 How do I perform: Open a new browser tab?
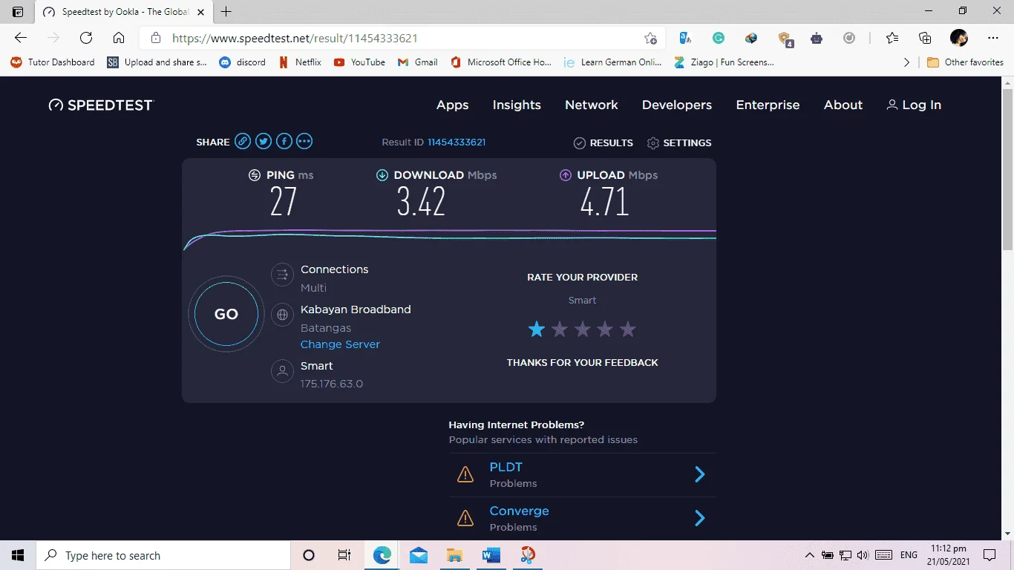click(x=226, y=12)
